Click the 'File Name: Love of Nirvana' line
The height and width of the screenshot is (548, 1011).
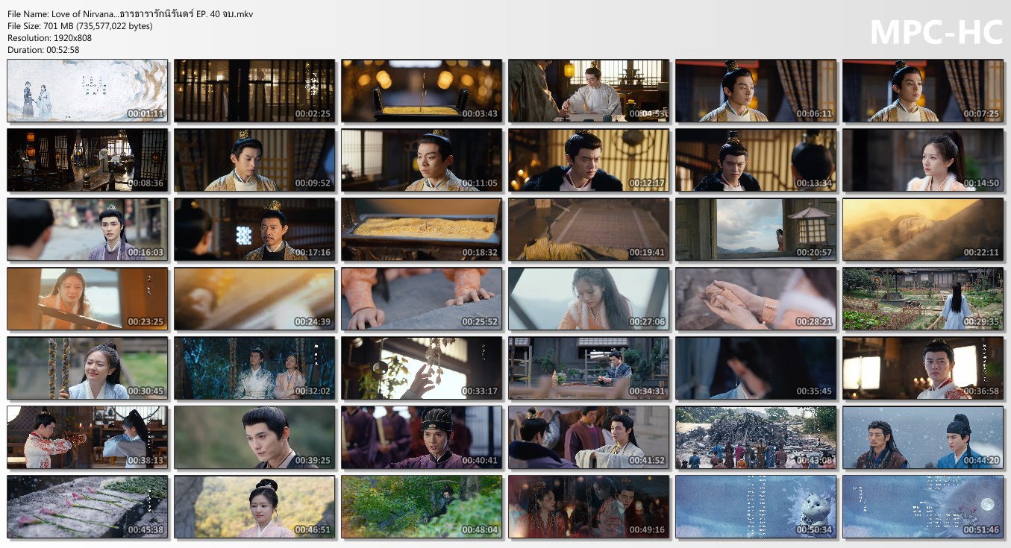coord(130,14)
